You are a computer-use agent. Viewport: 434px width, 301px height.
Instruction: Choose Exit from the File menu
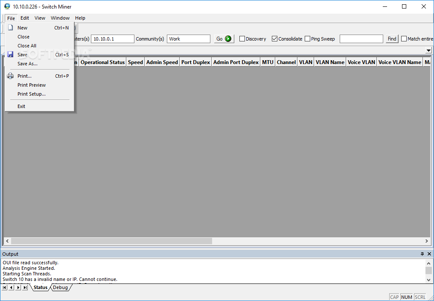coord(39,106)
